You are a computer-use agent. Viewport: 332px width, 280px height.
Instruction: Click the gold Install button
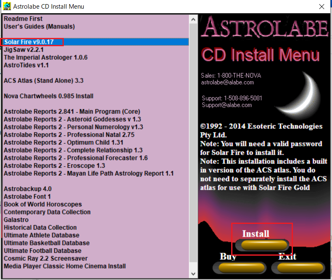(262, 245)
